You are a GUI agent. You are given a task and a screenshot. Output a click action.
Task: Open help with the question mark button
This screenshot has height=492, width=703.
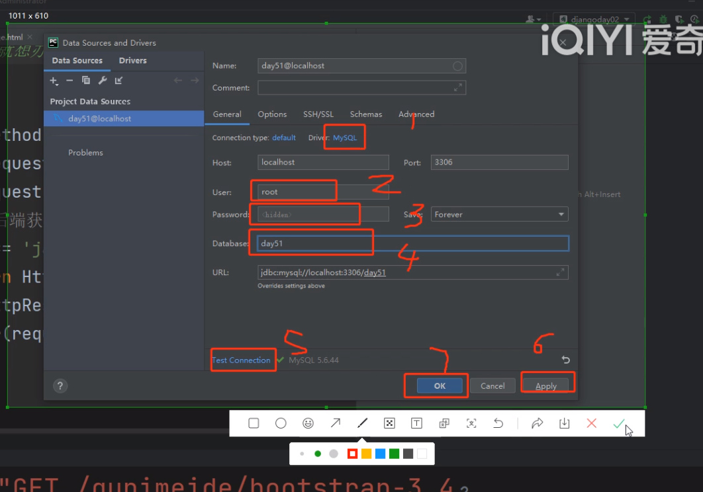tap(60, 386)
